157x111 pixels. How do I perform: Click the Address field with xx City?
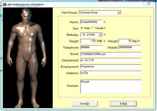click(111, 73)
